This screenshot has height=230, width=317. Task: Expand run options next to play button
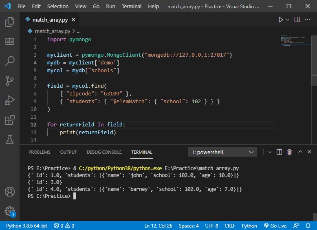(288, 20)
